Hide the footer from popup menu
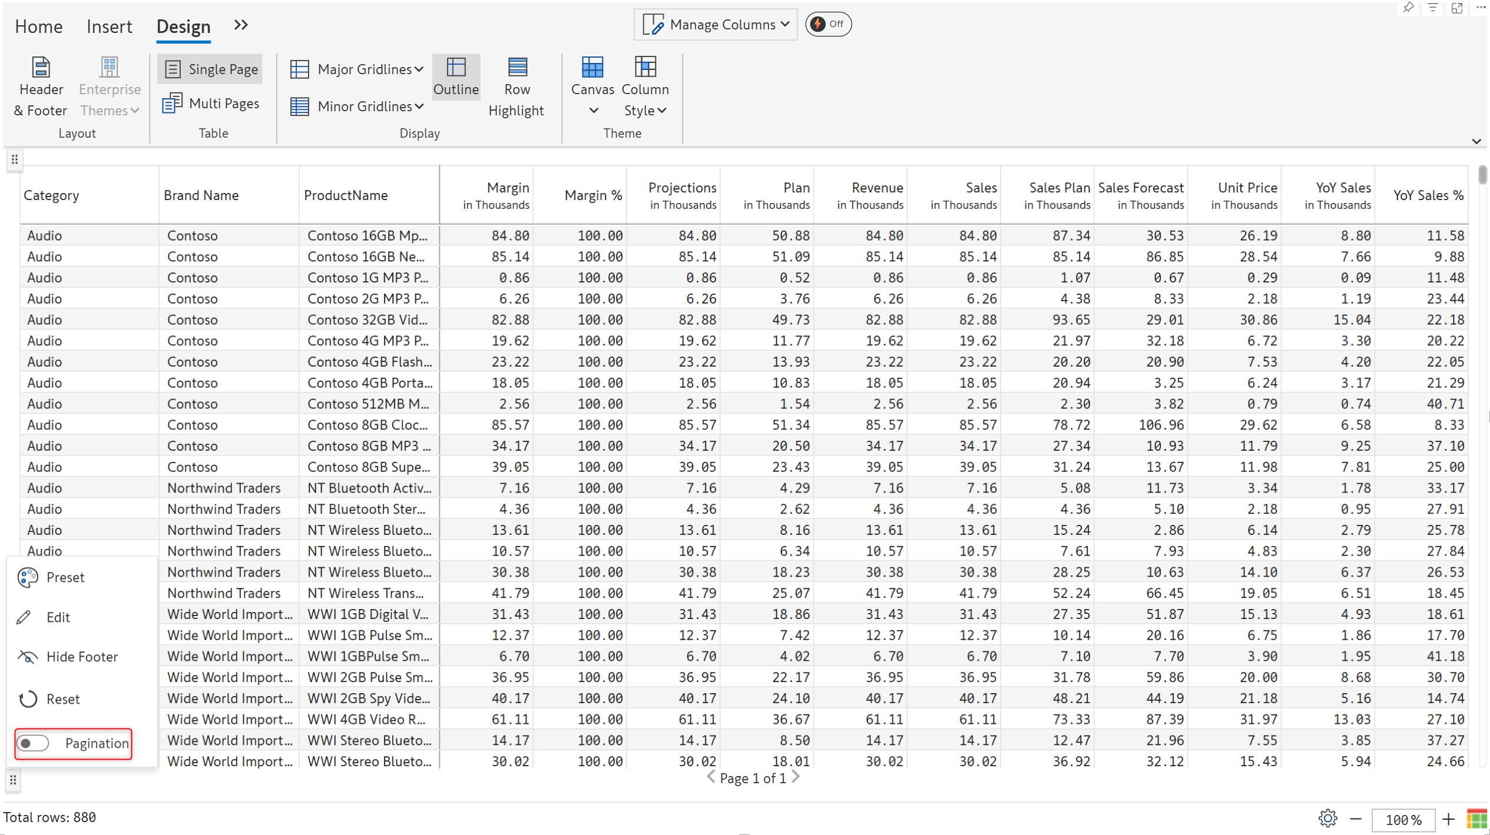Image resolution: width=1490 pixels, height=835 pixels. 81,657
